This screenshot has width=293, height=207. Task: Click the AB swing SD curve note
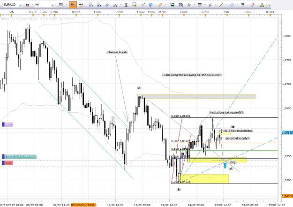click(192, 75)
